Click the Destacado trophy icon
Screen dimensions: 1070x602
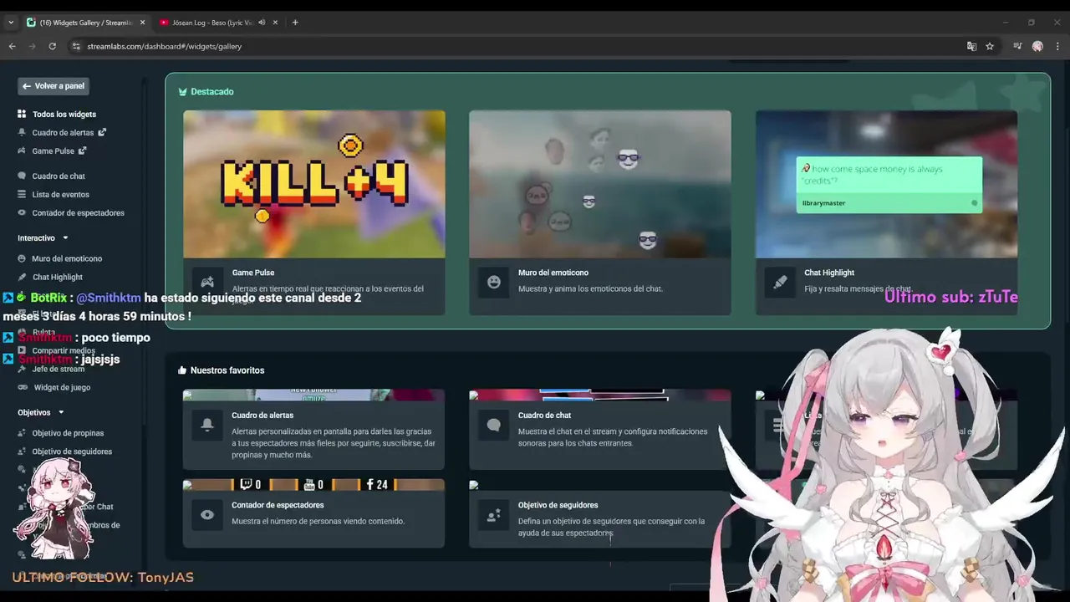[182, 92]
